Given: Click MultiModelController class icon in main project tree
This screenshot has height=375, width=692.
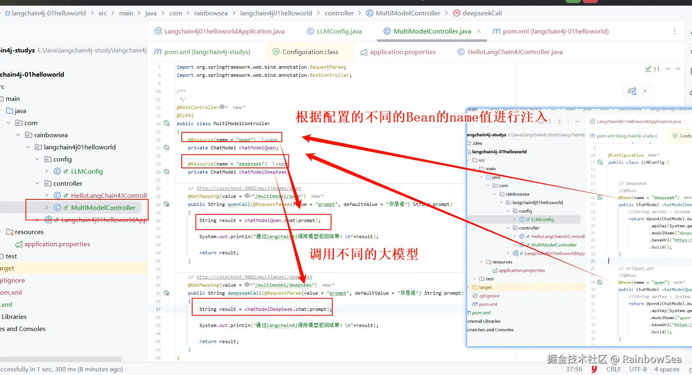Looking at the screenshot, I should [57, 207].
